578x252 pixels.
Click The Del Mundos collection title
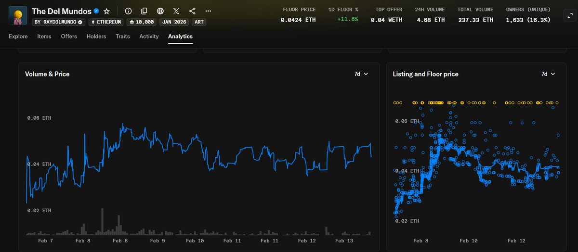coord(62,11)
